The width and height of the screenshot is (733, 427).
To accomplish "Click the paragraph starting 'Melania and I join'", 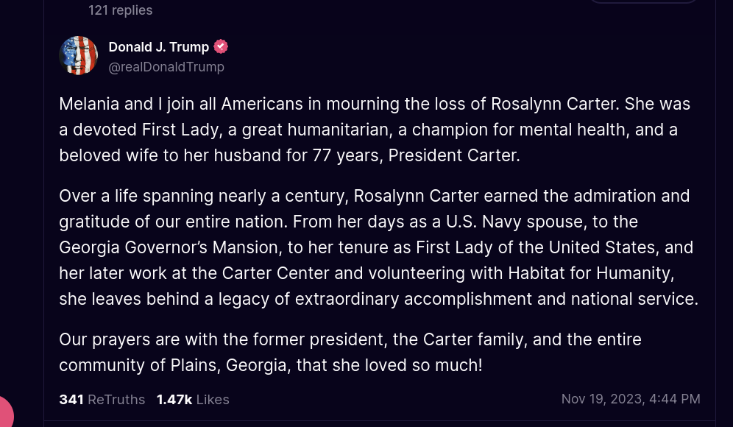I will (x=375, y=130).
